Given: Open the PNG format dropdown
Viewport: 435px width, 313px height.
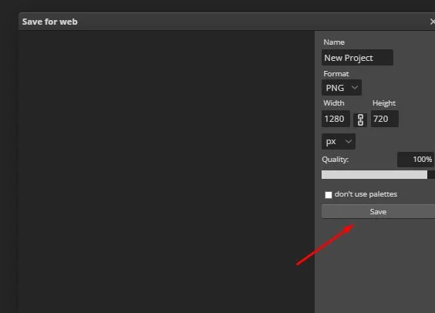Looking at the screenshot, I should pos(341,88).
